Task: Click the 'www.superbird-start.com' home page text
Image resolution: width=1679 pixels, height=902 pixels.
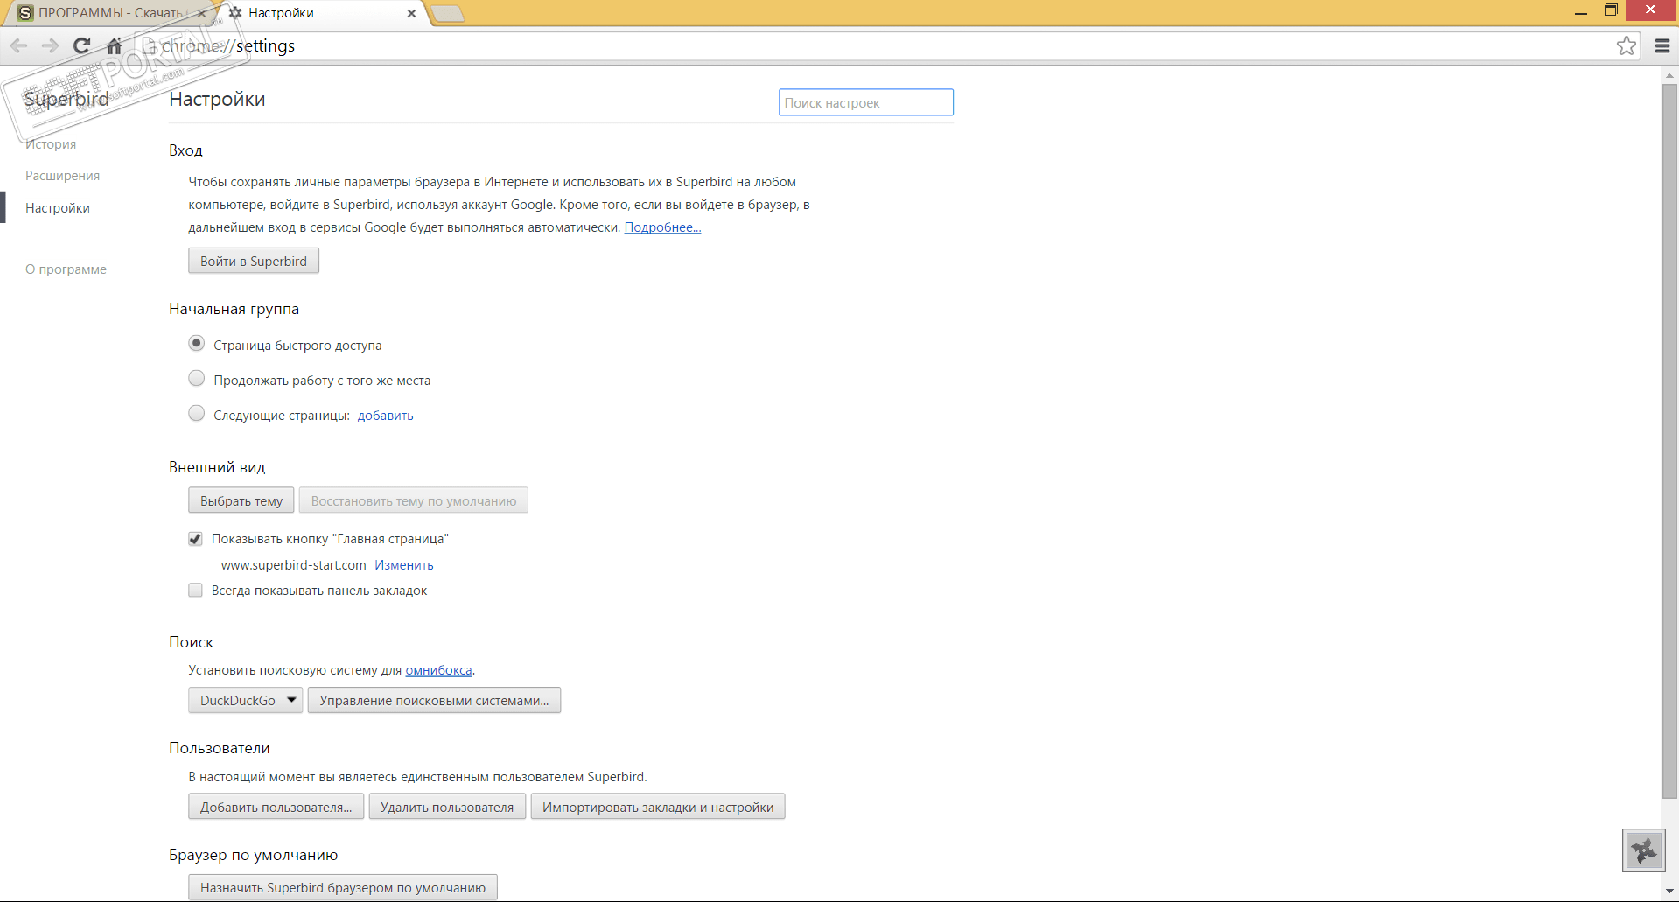Action: [x=294, y=565]
